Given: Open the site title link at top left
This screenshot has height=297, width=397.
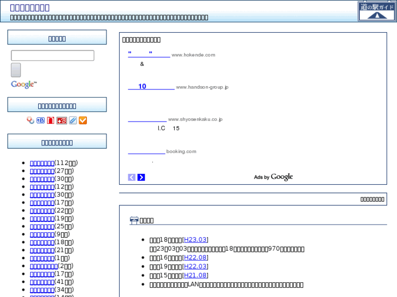Looking at the screenshot, I should coord(29,8).
